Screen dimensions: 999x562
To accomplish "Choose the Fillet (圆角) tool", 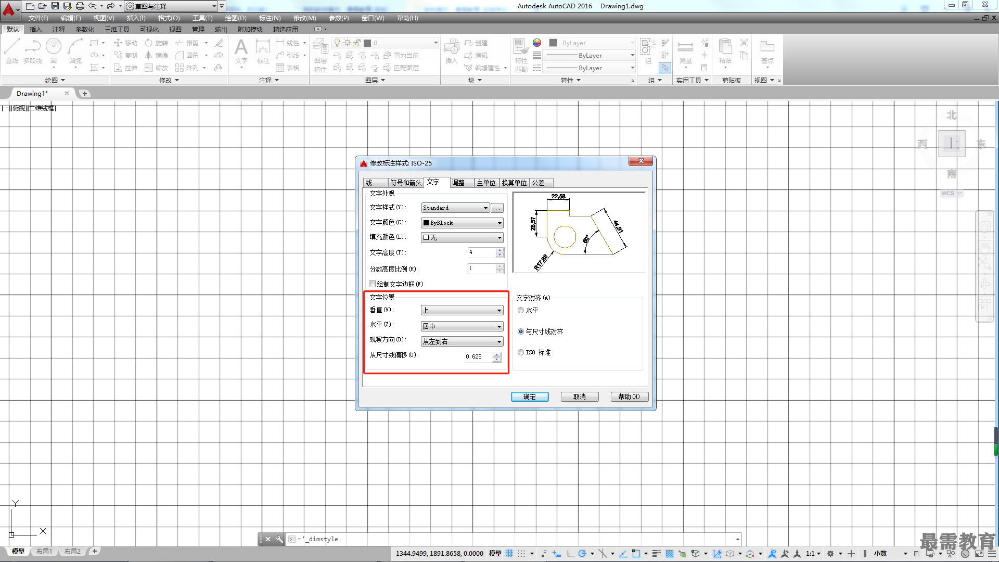I will 187,55.
